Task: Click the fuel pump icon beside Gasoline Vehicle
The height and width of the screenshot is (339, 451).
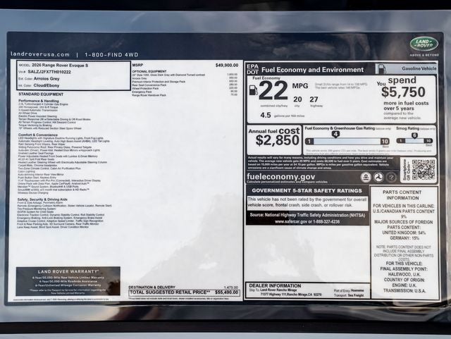Action: click(x=382, y=69)
